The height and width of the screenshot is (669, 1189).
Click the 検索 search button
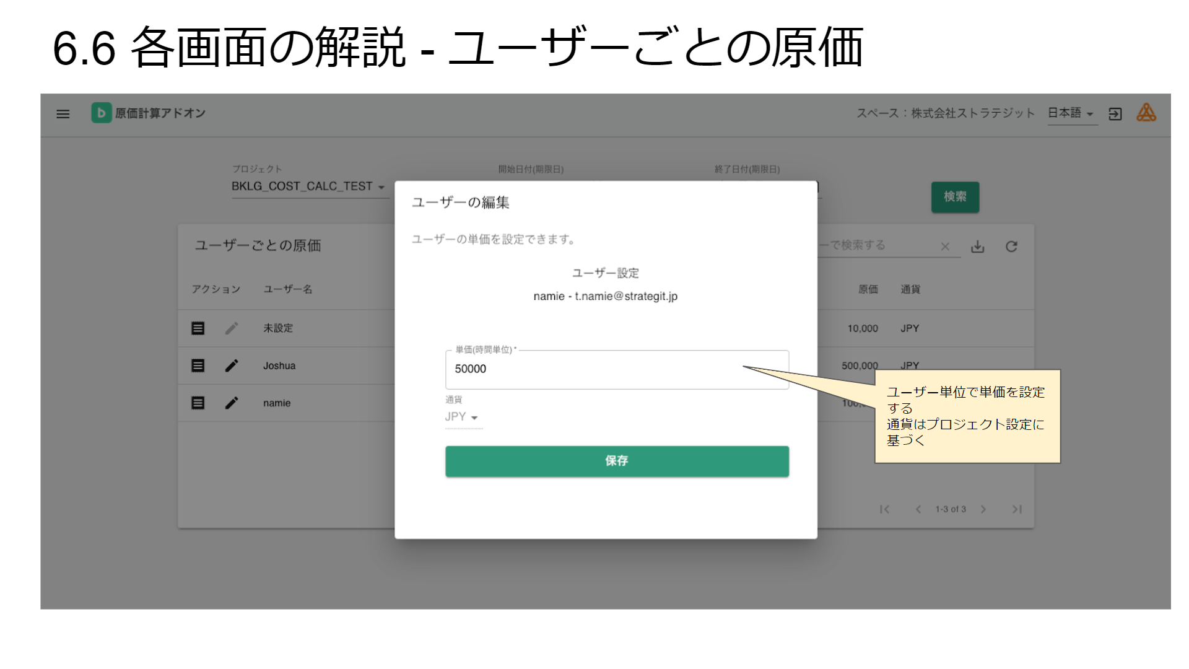(x=955, y=197)
